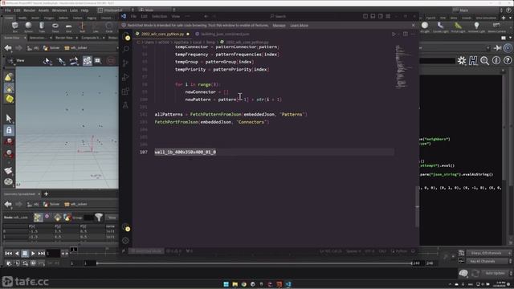Image resolution: width=514 pixels, height=289 pixels.
Task: Click VS Code editor vertical scrollbar
Action: pos(417,207)
